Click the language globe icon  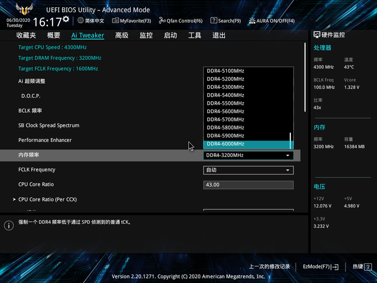(81, 21)
